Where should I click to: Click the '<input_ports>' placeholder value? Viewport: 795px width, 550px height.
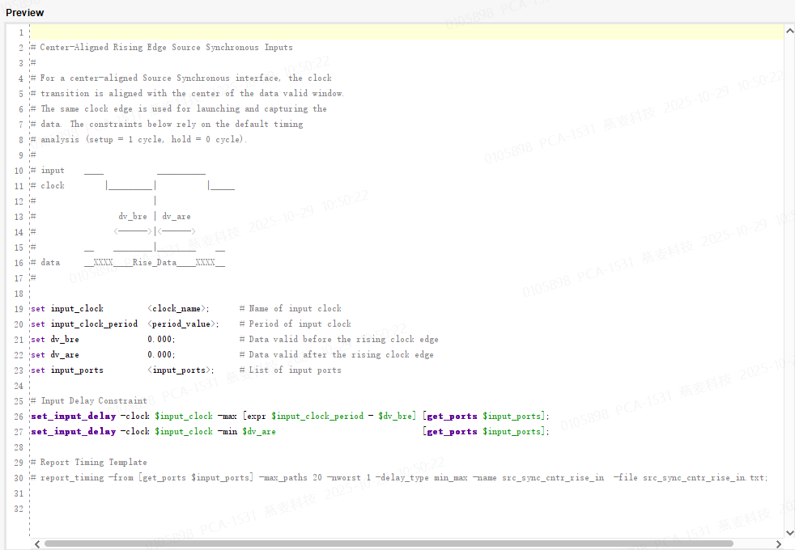pos(180,370)
